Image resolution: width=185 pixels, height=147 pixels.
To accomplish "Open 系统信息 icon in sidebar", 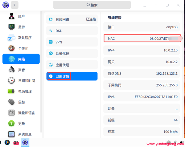I will 11,134.
